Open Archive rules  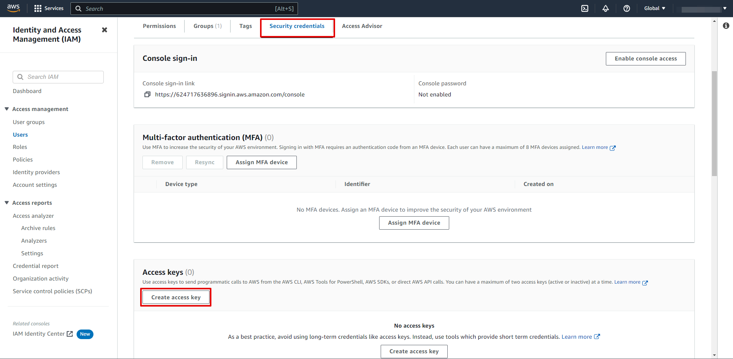point(38,228)
